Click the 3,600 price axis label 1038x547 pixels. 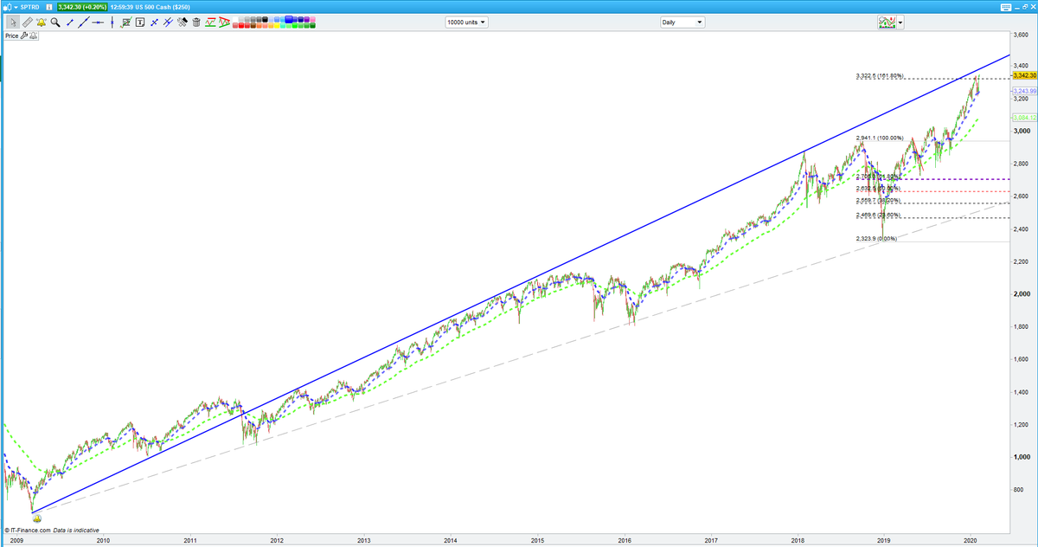pos(1022,34)
